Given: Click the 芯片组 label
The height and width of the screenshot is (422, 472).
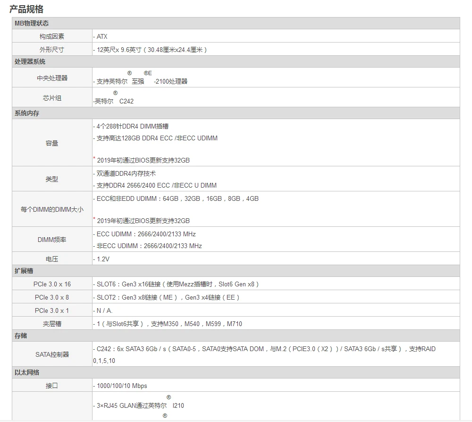Looking at the screenshot, I should coord(52,98).
